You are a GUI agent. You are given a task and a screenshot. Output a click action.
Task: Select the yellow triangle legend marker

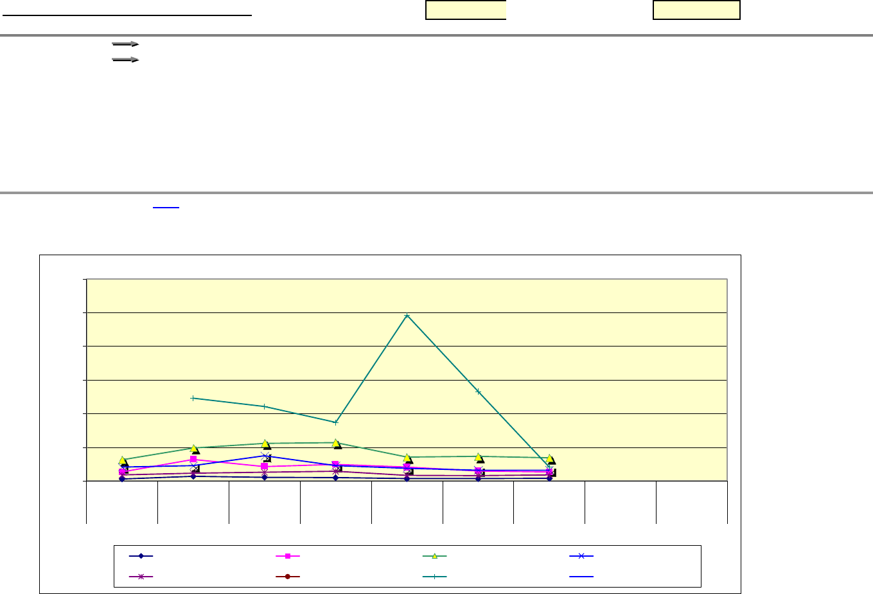click(x=434, y=555)
